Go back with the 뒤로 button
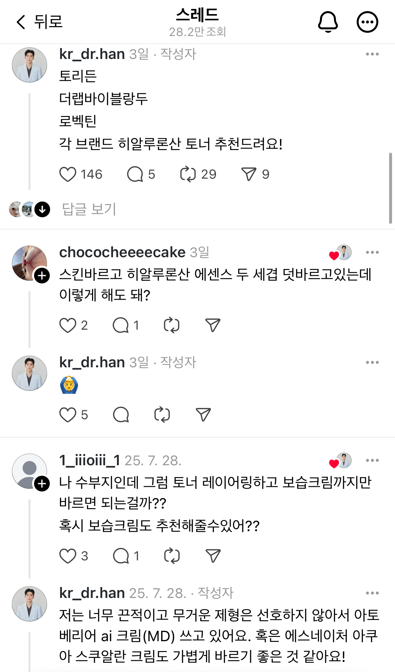 coord(39,22)
